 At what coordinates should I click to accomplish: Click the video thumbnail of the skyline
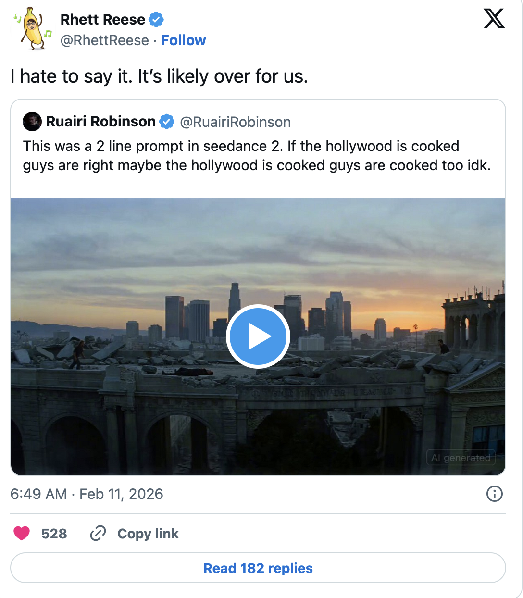coord(259,336)
